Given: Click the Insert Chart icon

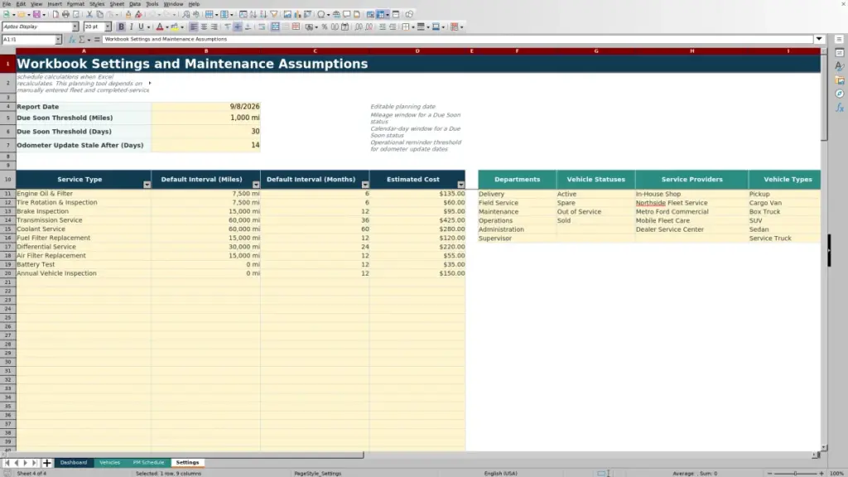Looking at the screenshot, I should [x=297, y=15].
